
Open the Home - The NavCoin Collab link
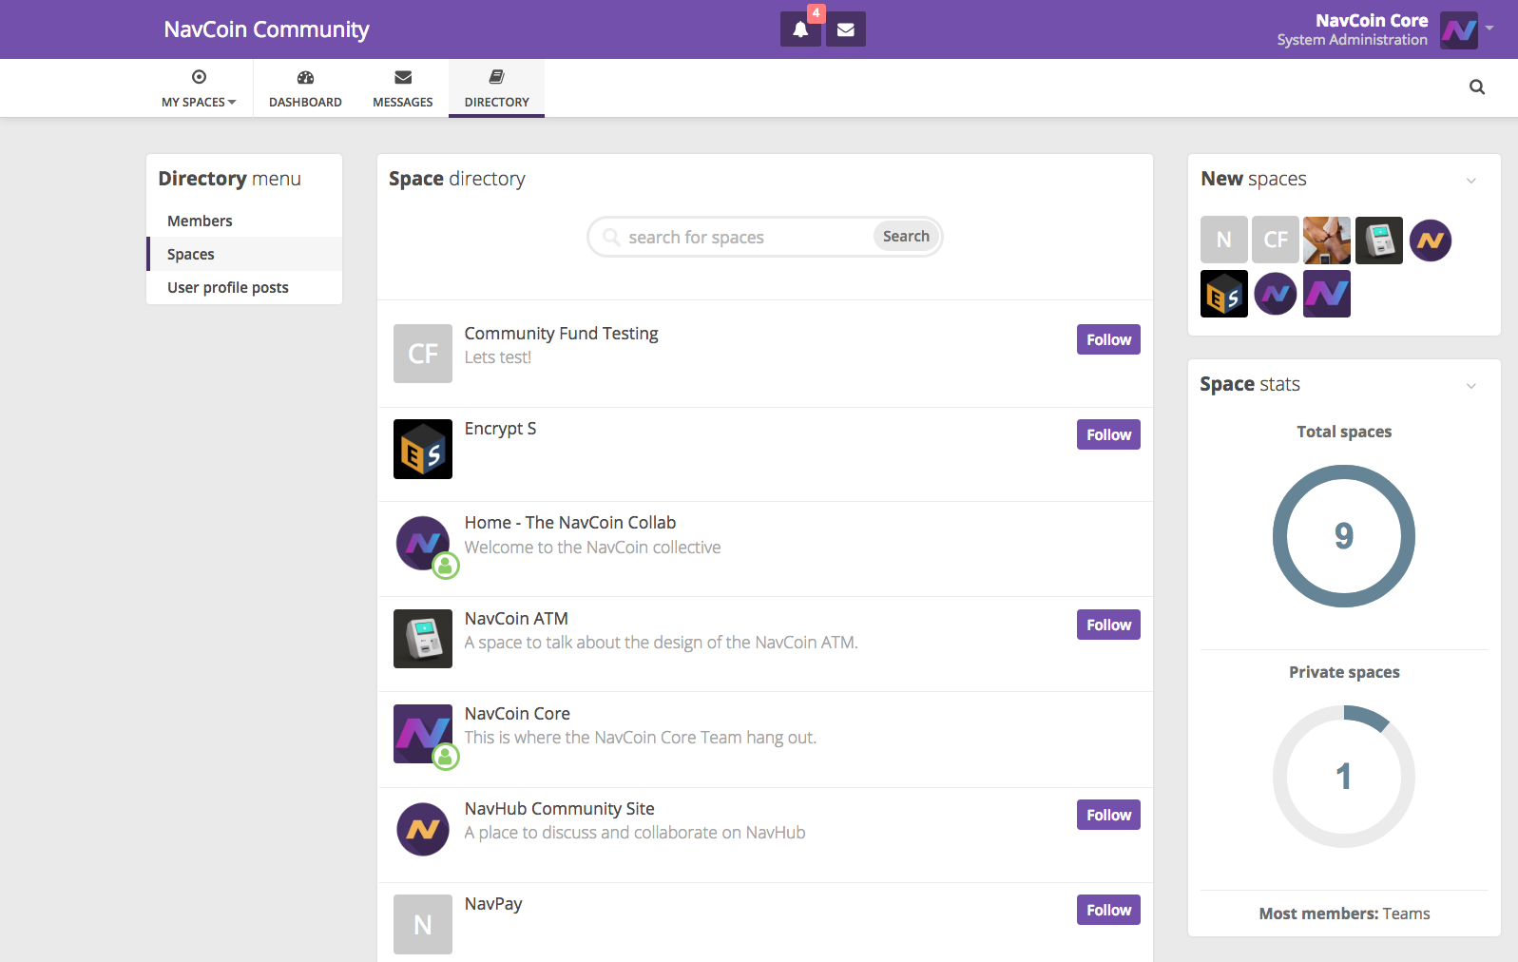[570, 523]
